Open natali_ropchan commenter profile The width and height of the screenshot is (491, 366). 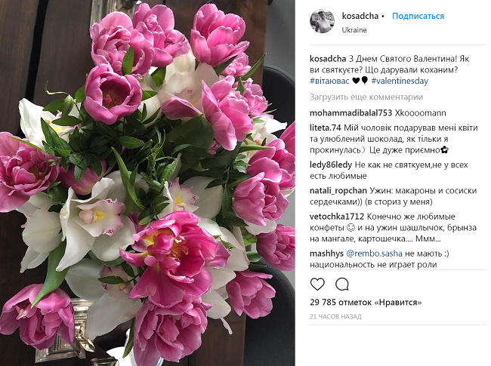click(x=338, y=191)
